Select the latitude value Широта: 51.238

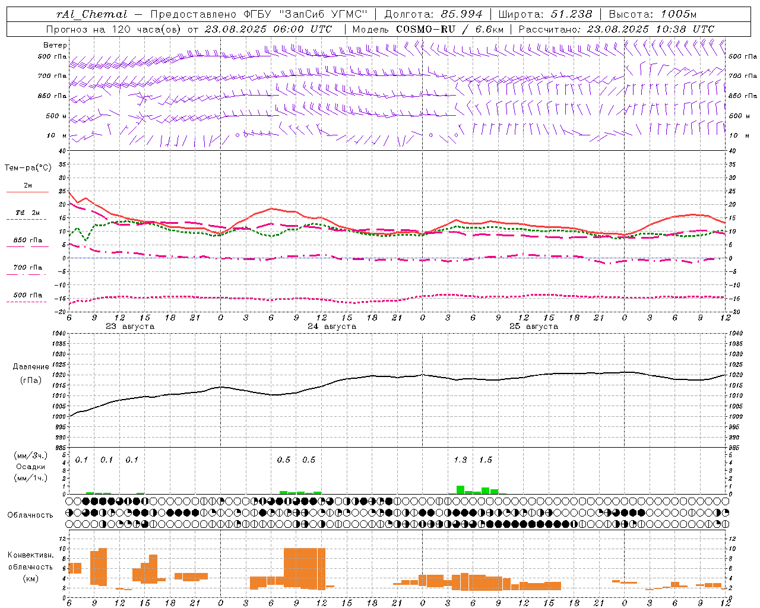(545, 14)
